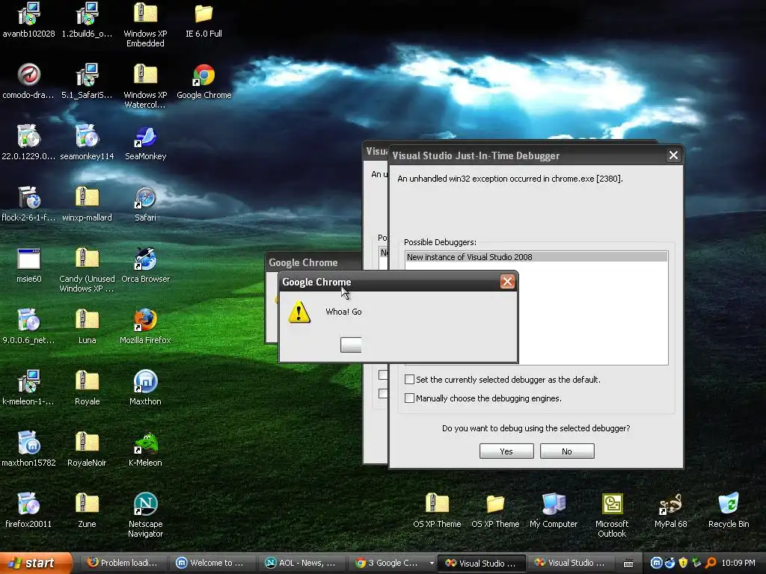This screenshot has height=574, width=766.
Task: Click the blank button in the Chrome dialog
Action: tap(351, 345)
